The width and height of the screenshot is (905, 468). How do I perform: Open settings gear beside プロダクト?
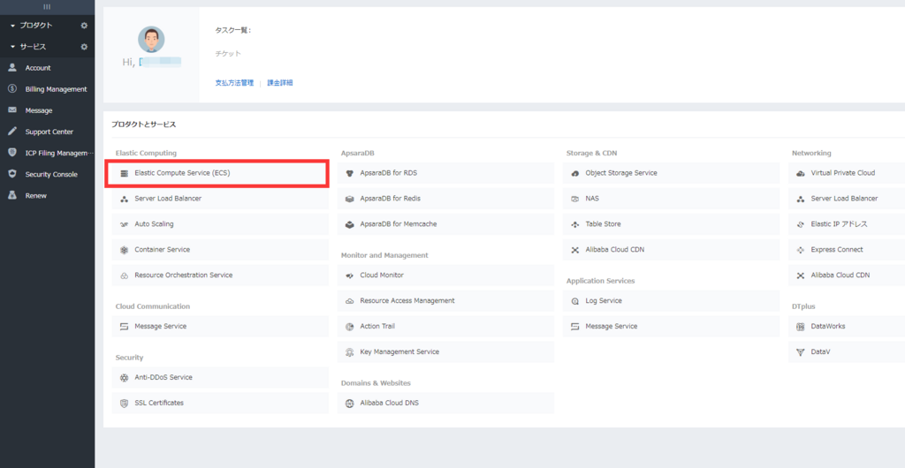click(x=84, y=26)
